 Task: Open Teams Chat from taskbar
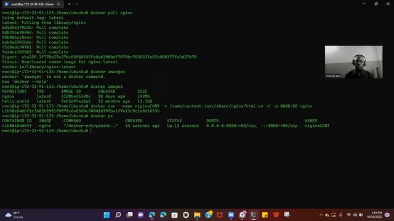[141, 215]
